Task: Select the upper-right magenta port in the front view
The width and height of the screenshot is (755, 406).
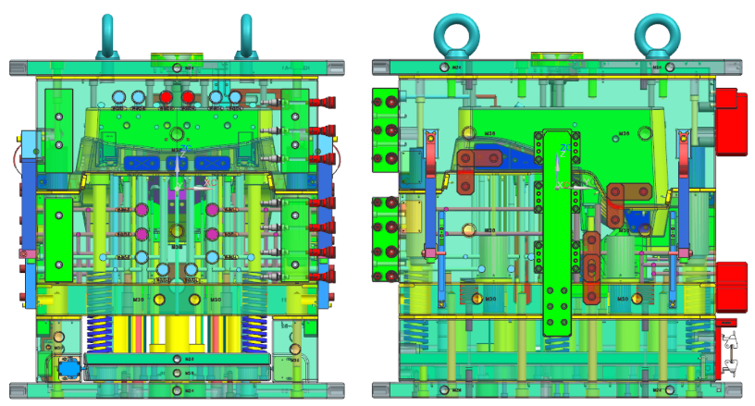Action: [212, 210]
